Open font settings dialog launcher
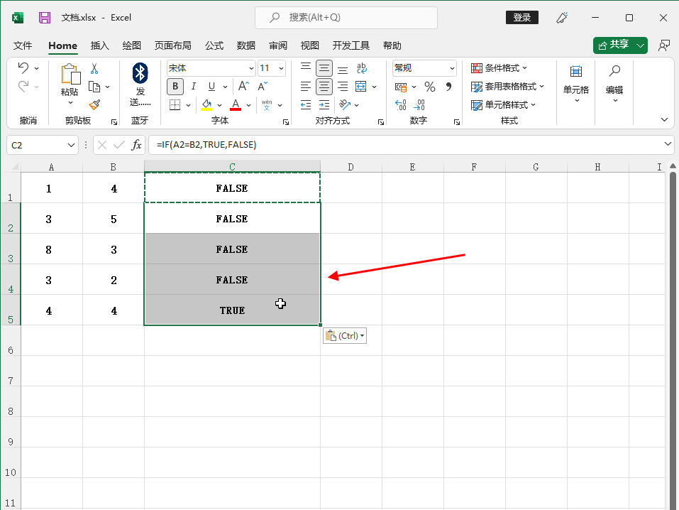 [x=286, y=122]
